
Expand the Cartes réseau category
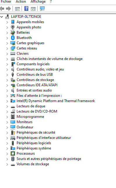[x=7, y=49]
